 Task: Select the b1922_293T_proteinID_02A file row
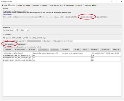tap(62, 58)
